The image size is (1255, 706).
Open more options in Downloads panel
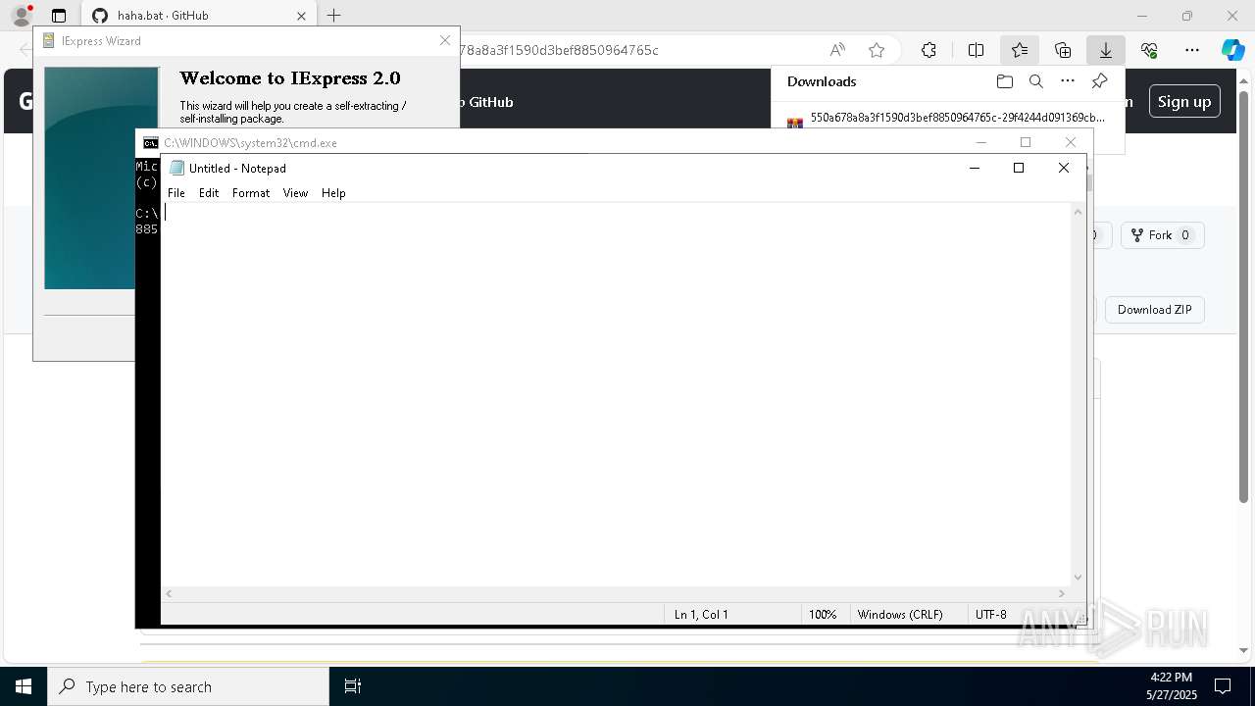(1068, 81)
